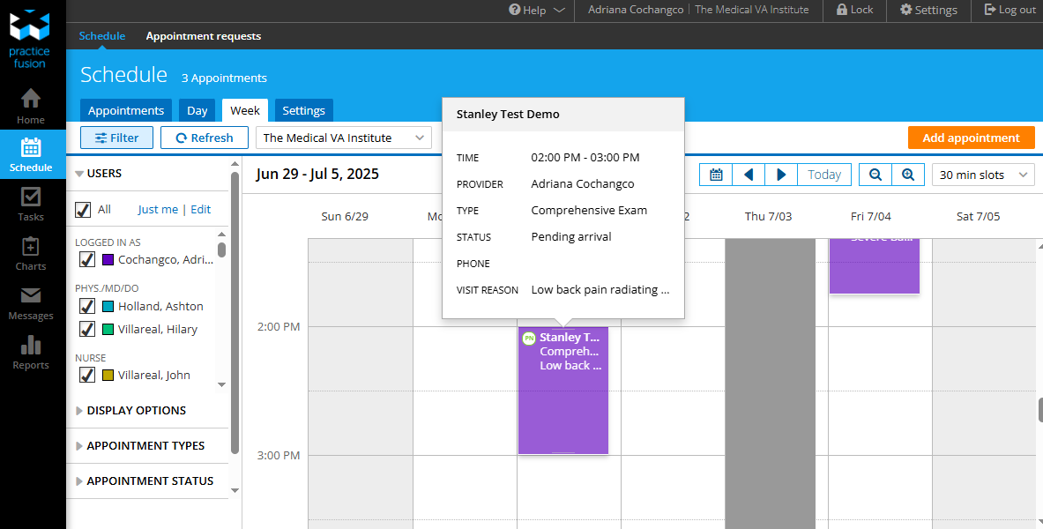
Task: Open the Tasks sidebar icon
Action: 31,204
